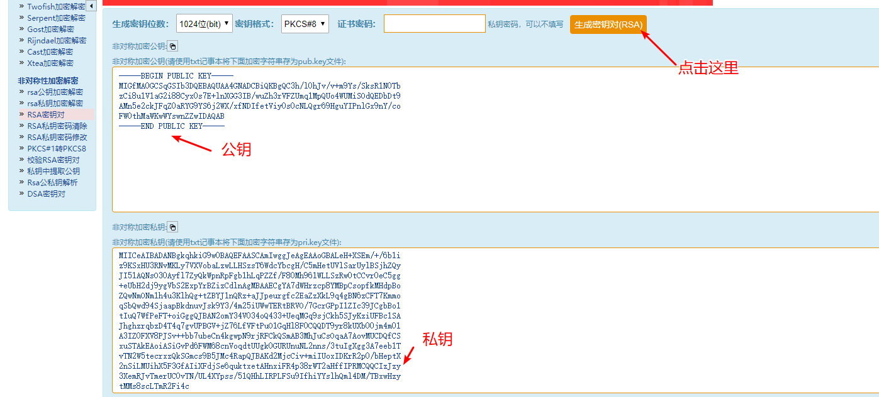This screenshot has width=879, height=397.
Task: Open rsa私钥加密解密 in the sidebar
Action: coord(55,103)
